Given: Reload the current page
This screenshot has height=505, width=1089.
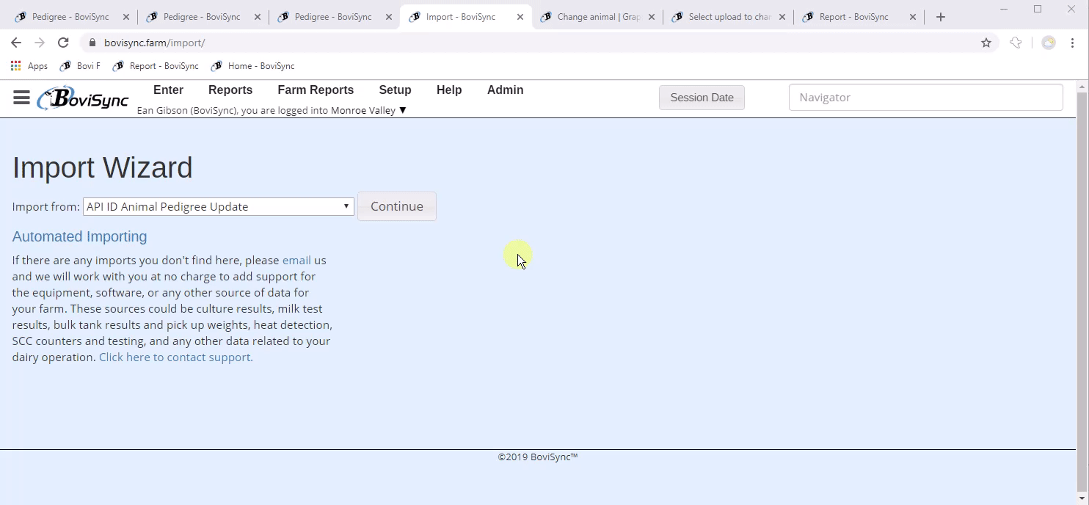Looking at the screenshot, I should [x=63, y=43].
